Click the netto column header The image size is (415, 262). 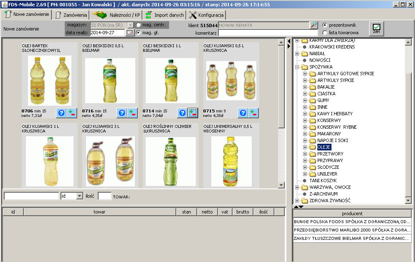coord(207,212)
